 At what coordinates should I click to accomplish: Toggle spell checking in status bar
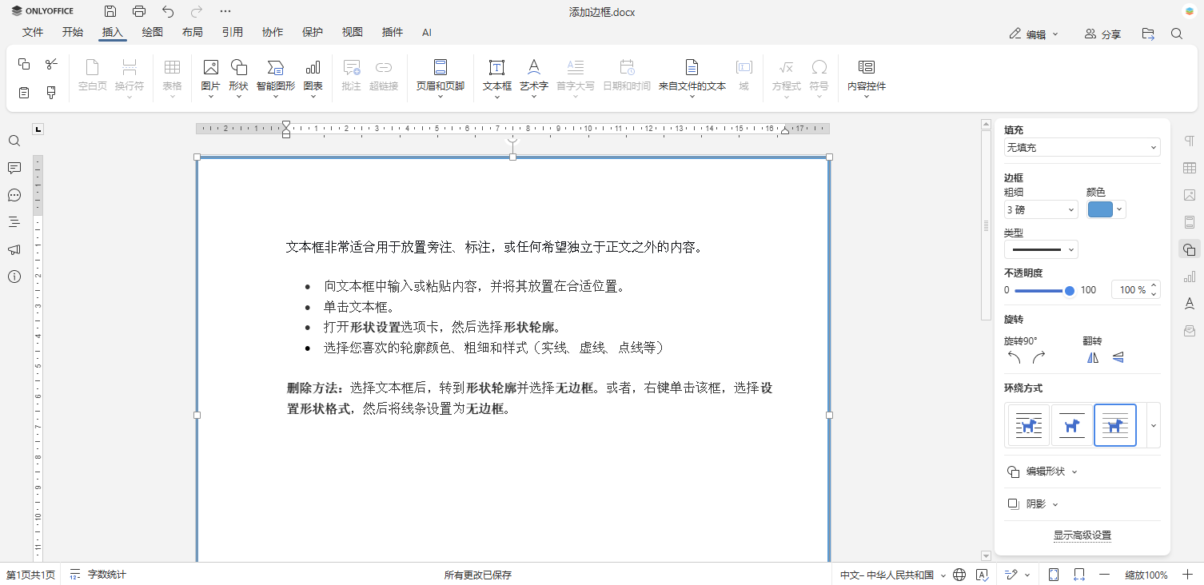coord(982,575)
